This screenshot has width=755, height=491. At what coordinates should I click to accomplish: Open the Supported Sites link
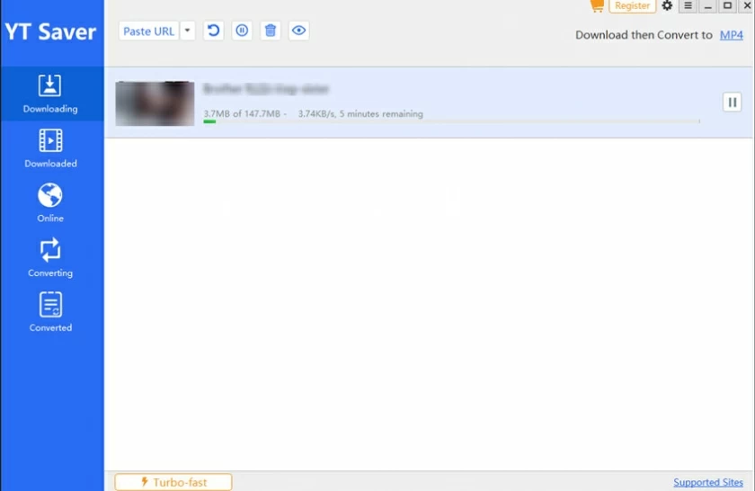[x=708, y=483]
